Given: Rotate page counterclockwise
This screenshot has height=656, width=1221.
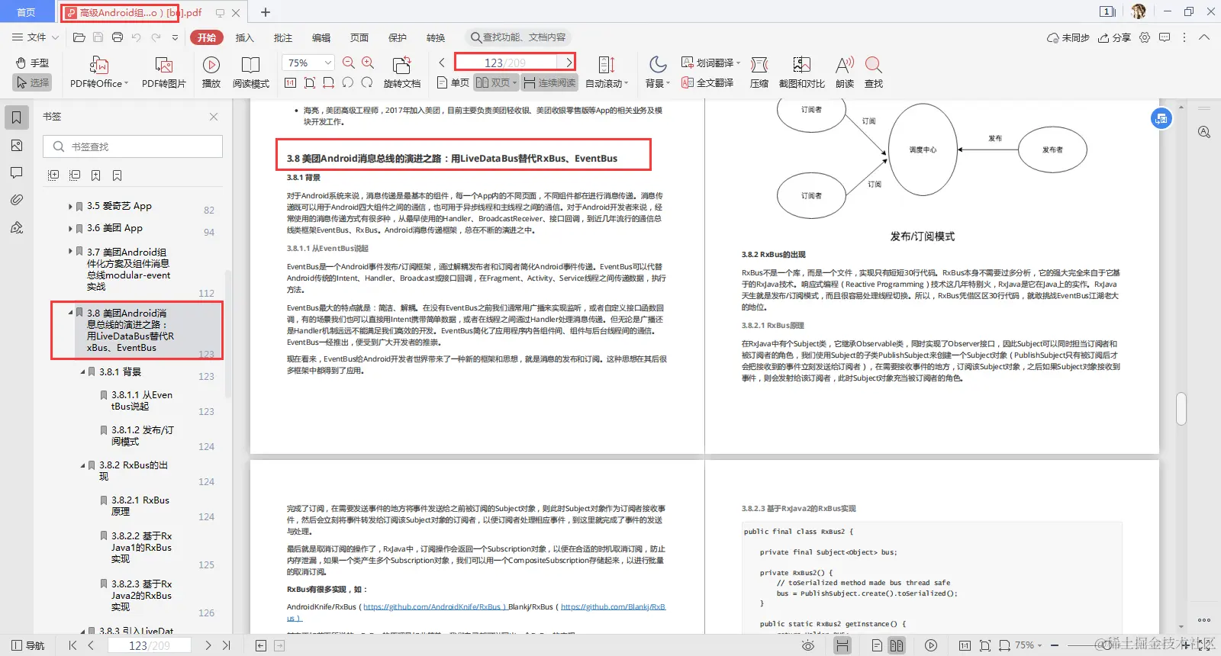Looking at the screenshot, I should click(348, 82).
